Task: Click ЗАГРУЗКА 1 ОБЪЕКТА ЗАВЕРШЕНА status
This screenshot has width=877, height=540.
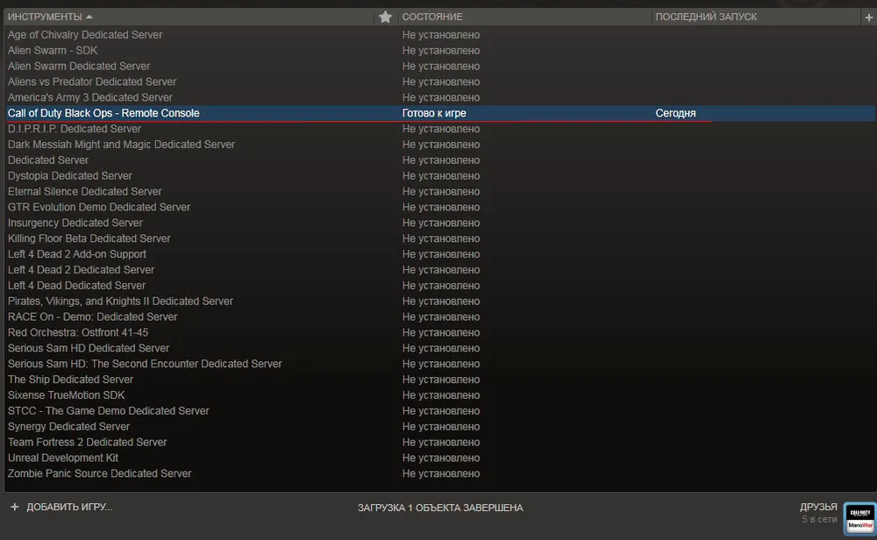Action: pyautogui.click(x=440, y=508)
